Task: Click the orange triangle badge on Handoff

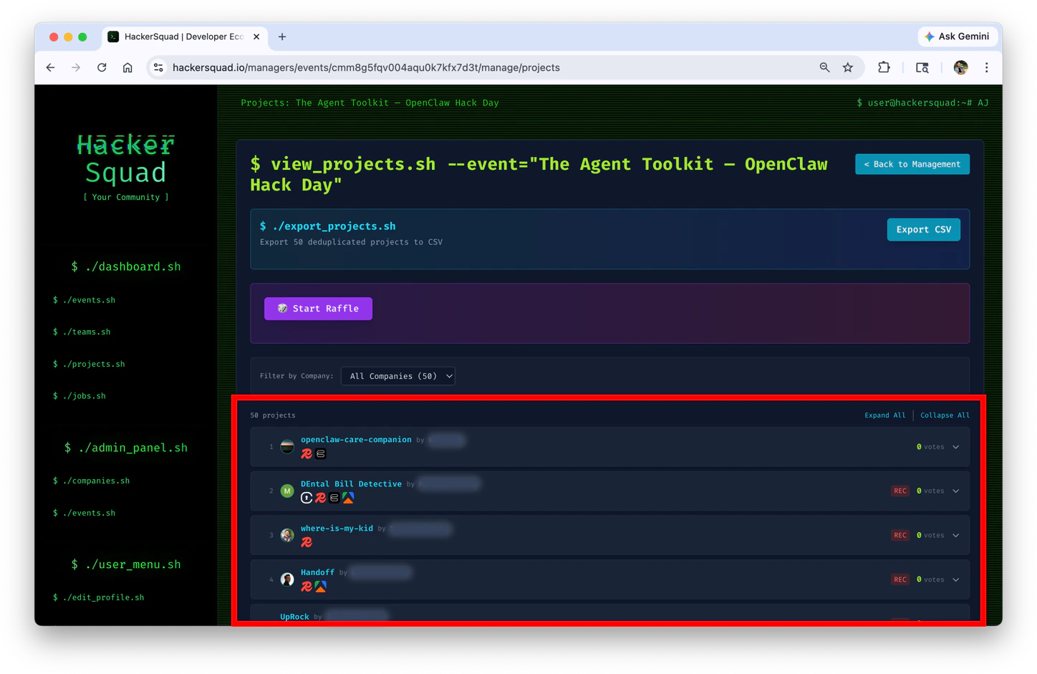Action: (321, 586)
